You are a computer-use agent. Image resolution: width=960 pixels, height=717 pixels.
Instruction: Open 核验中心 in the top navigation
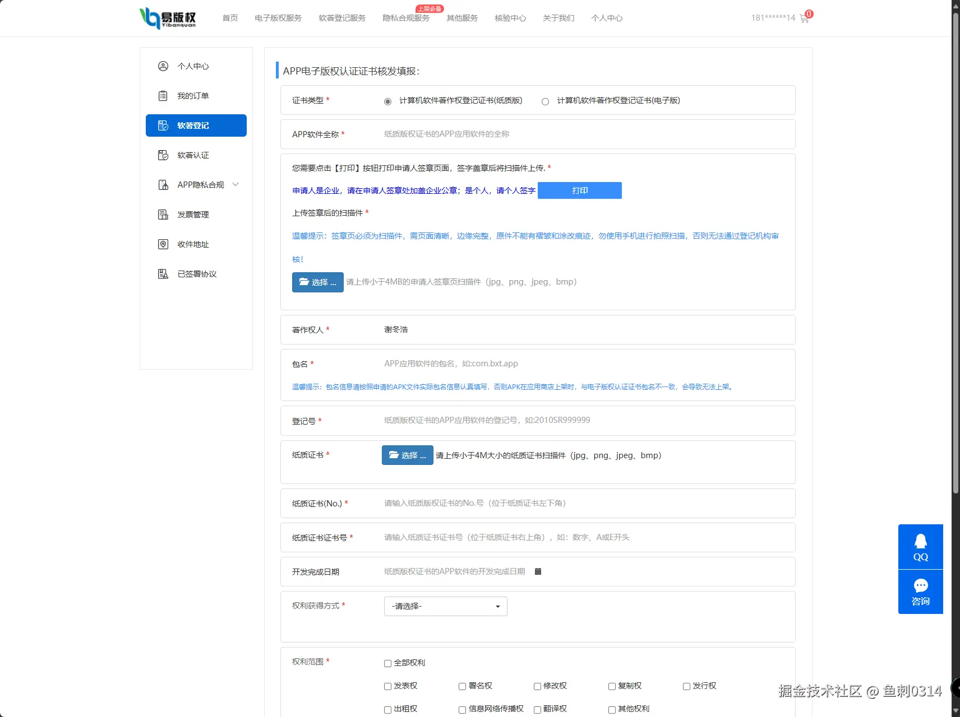pos(510,18)
